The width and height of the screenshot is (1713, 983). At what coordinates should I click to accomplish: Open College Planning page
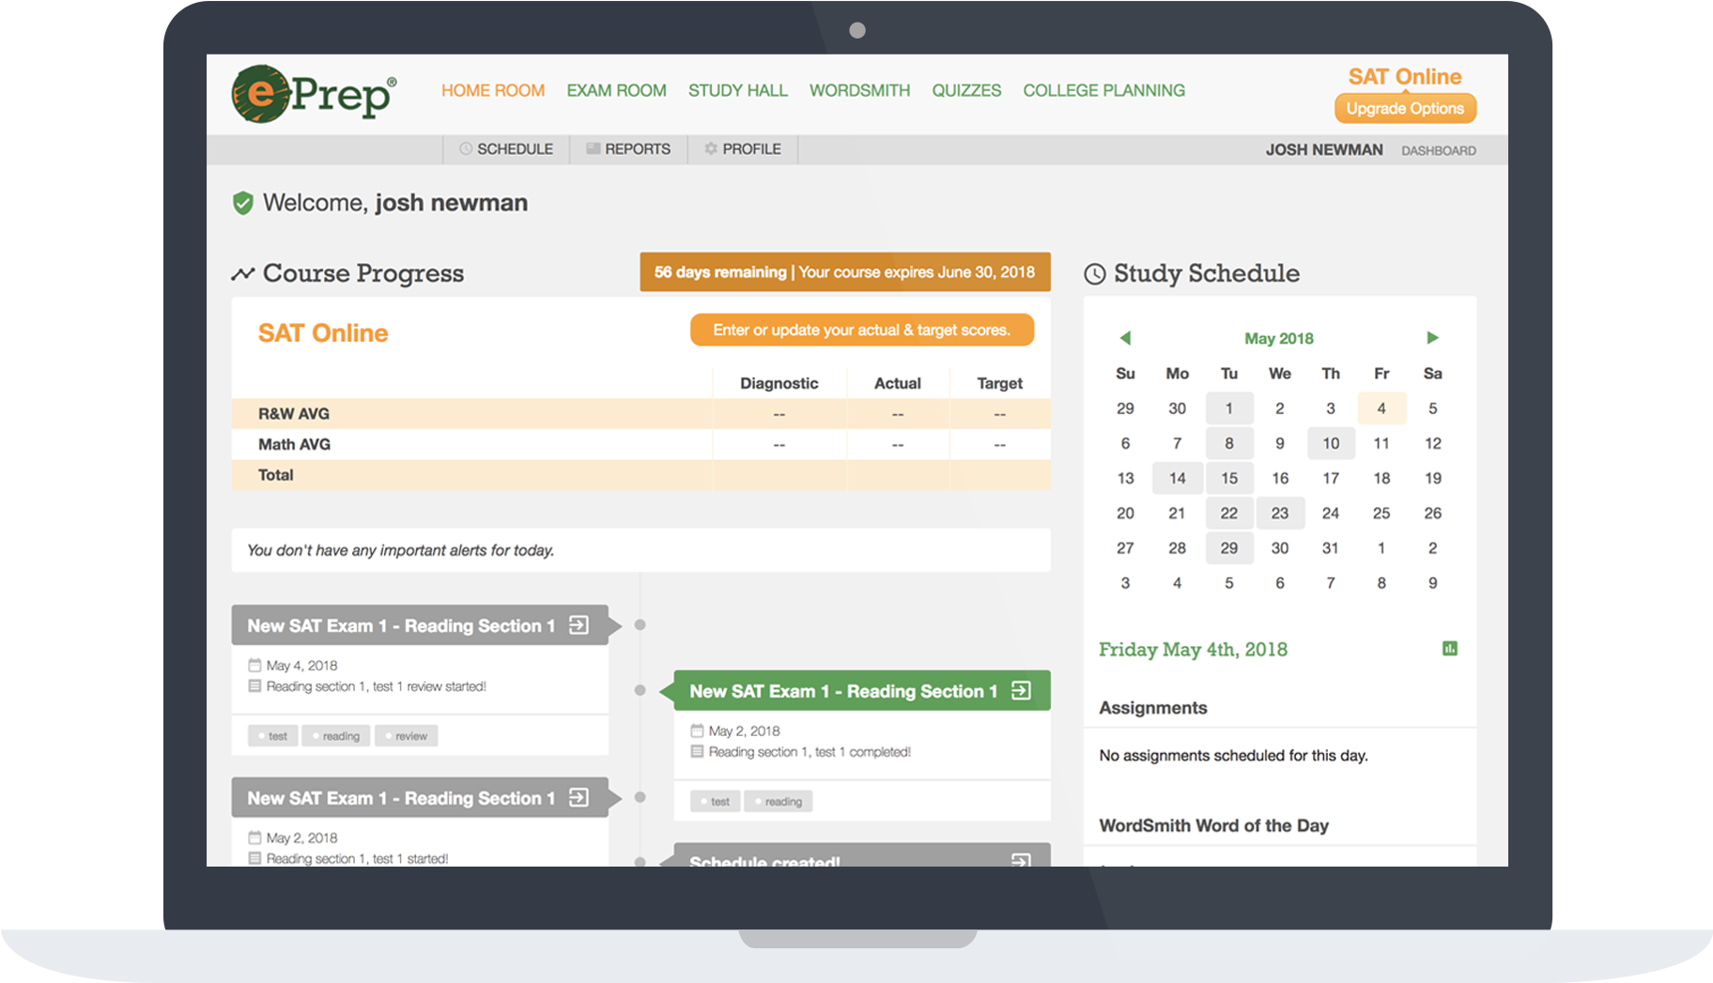[1103, 91]
